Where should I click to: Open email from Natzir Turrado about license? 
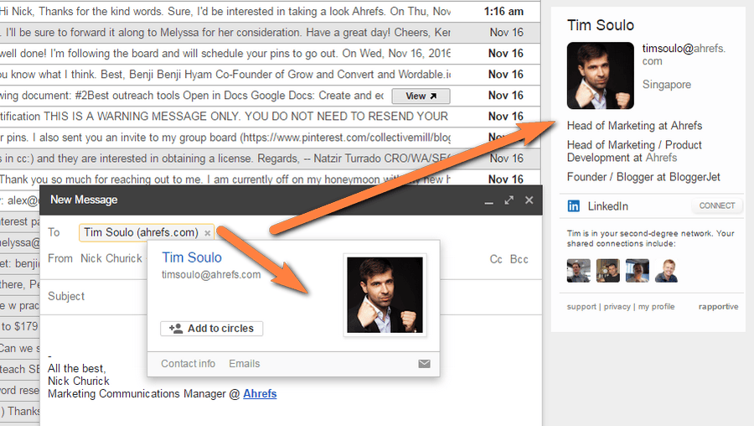tap(269, 158)
